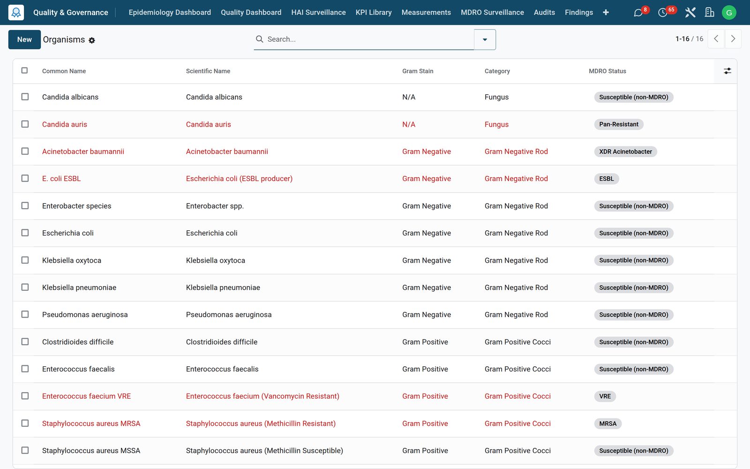Go to next page of records
Image resolution: width=750 pixels, height=469 pixels.
pyautogui.click(x=733, y=39)
